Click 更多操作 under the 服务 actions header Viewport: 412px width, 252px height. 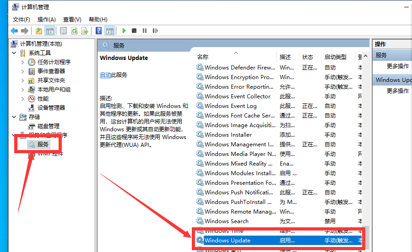coord(397,66)
